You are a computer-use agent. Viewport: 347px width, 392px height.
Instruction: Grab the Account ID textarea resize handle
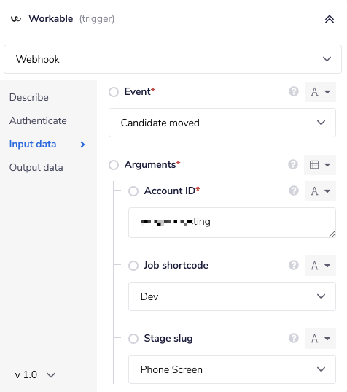pyautogui.click(x=332, y=234)
